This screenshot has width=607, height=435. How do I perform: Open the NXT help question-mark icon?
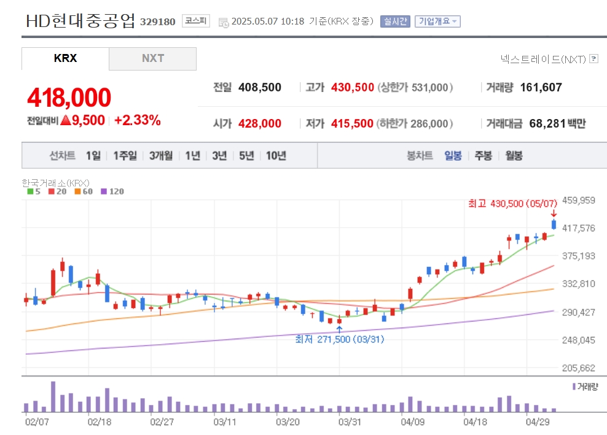[x=593, y=59]
